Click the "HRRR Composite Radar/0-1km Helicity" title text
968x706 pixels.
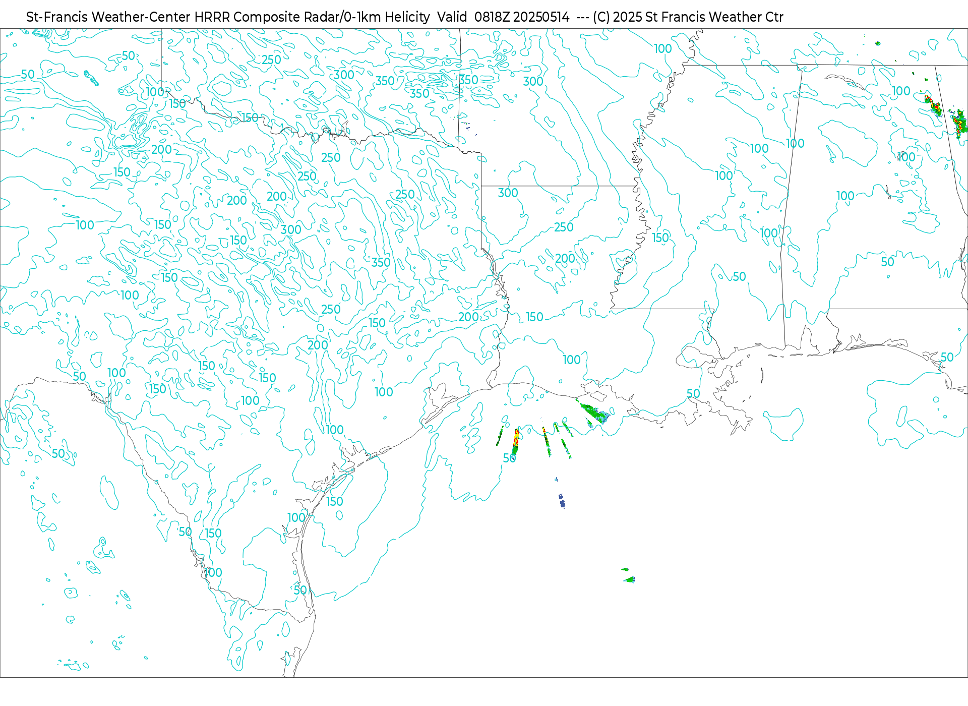[x=312, y=17]
